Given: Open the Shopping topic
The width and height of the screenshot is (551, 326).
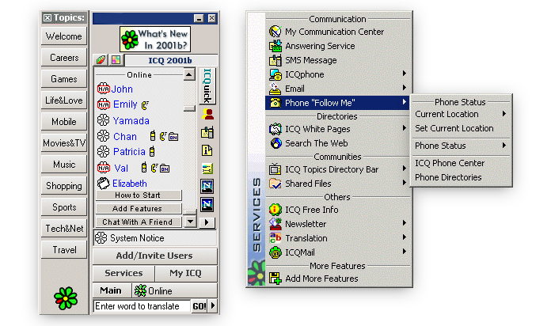Looking at the screenshot, I should 63,186.
